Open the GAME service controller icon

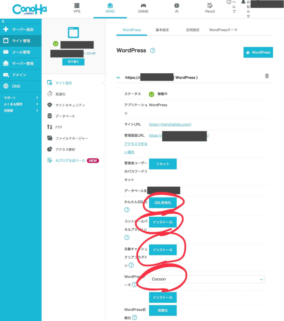143,6
